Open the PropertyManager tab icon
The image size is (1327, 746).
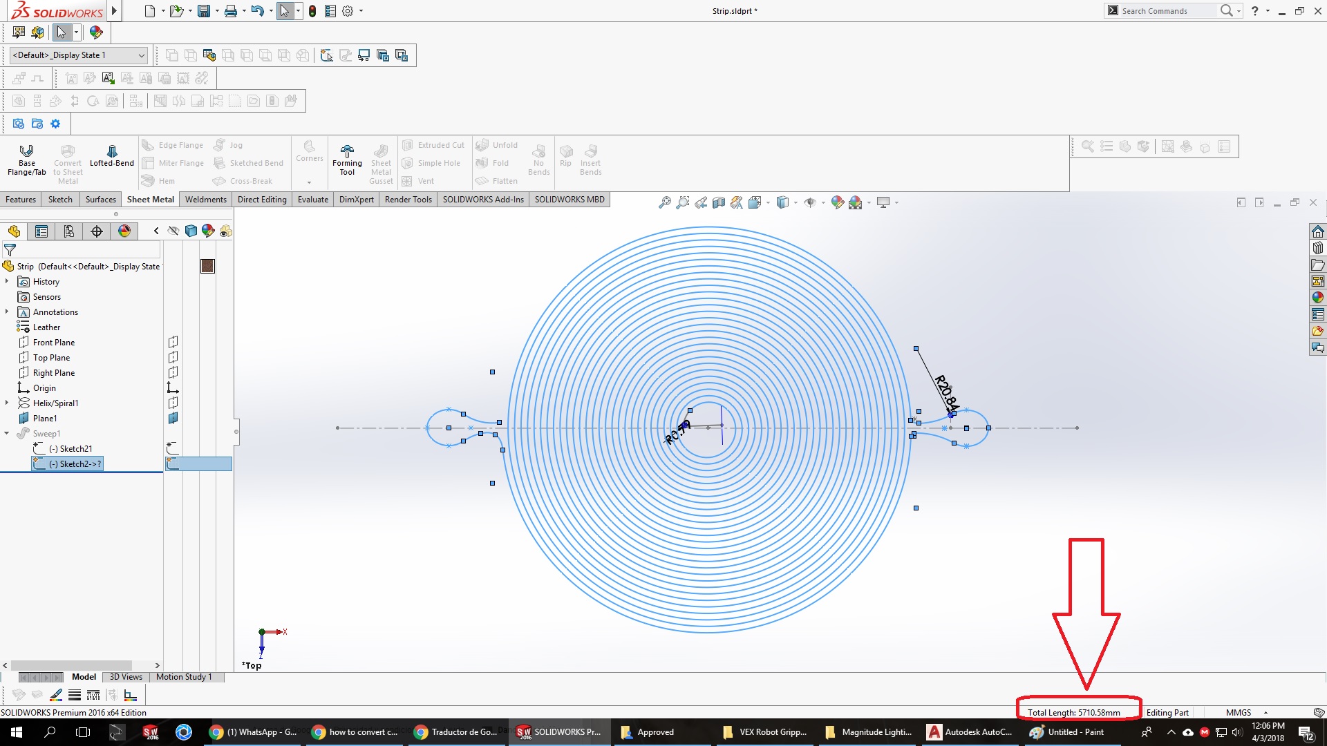pyautogui.click(x=41, y=231)
